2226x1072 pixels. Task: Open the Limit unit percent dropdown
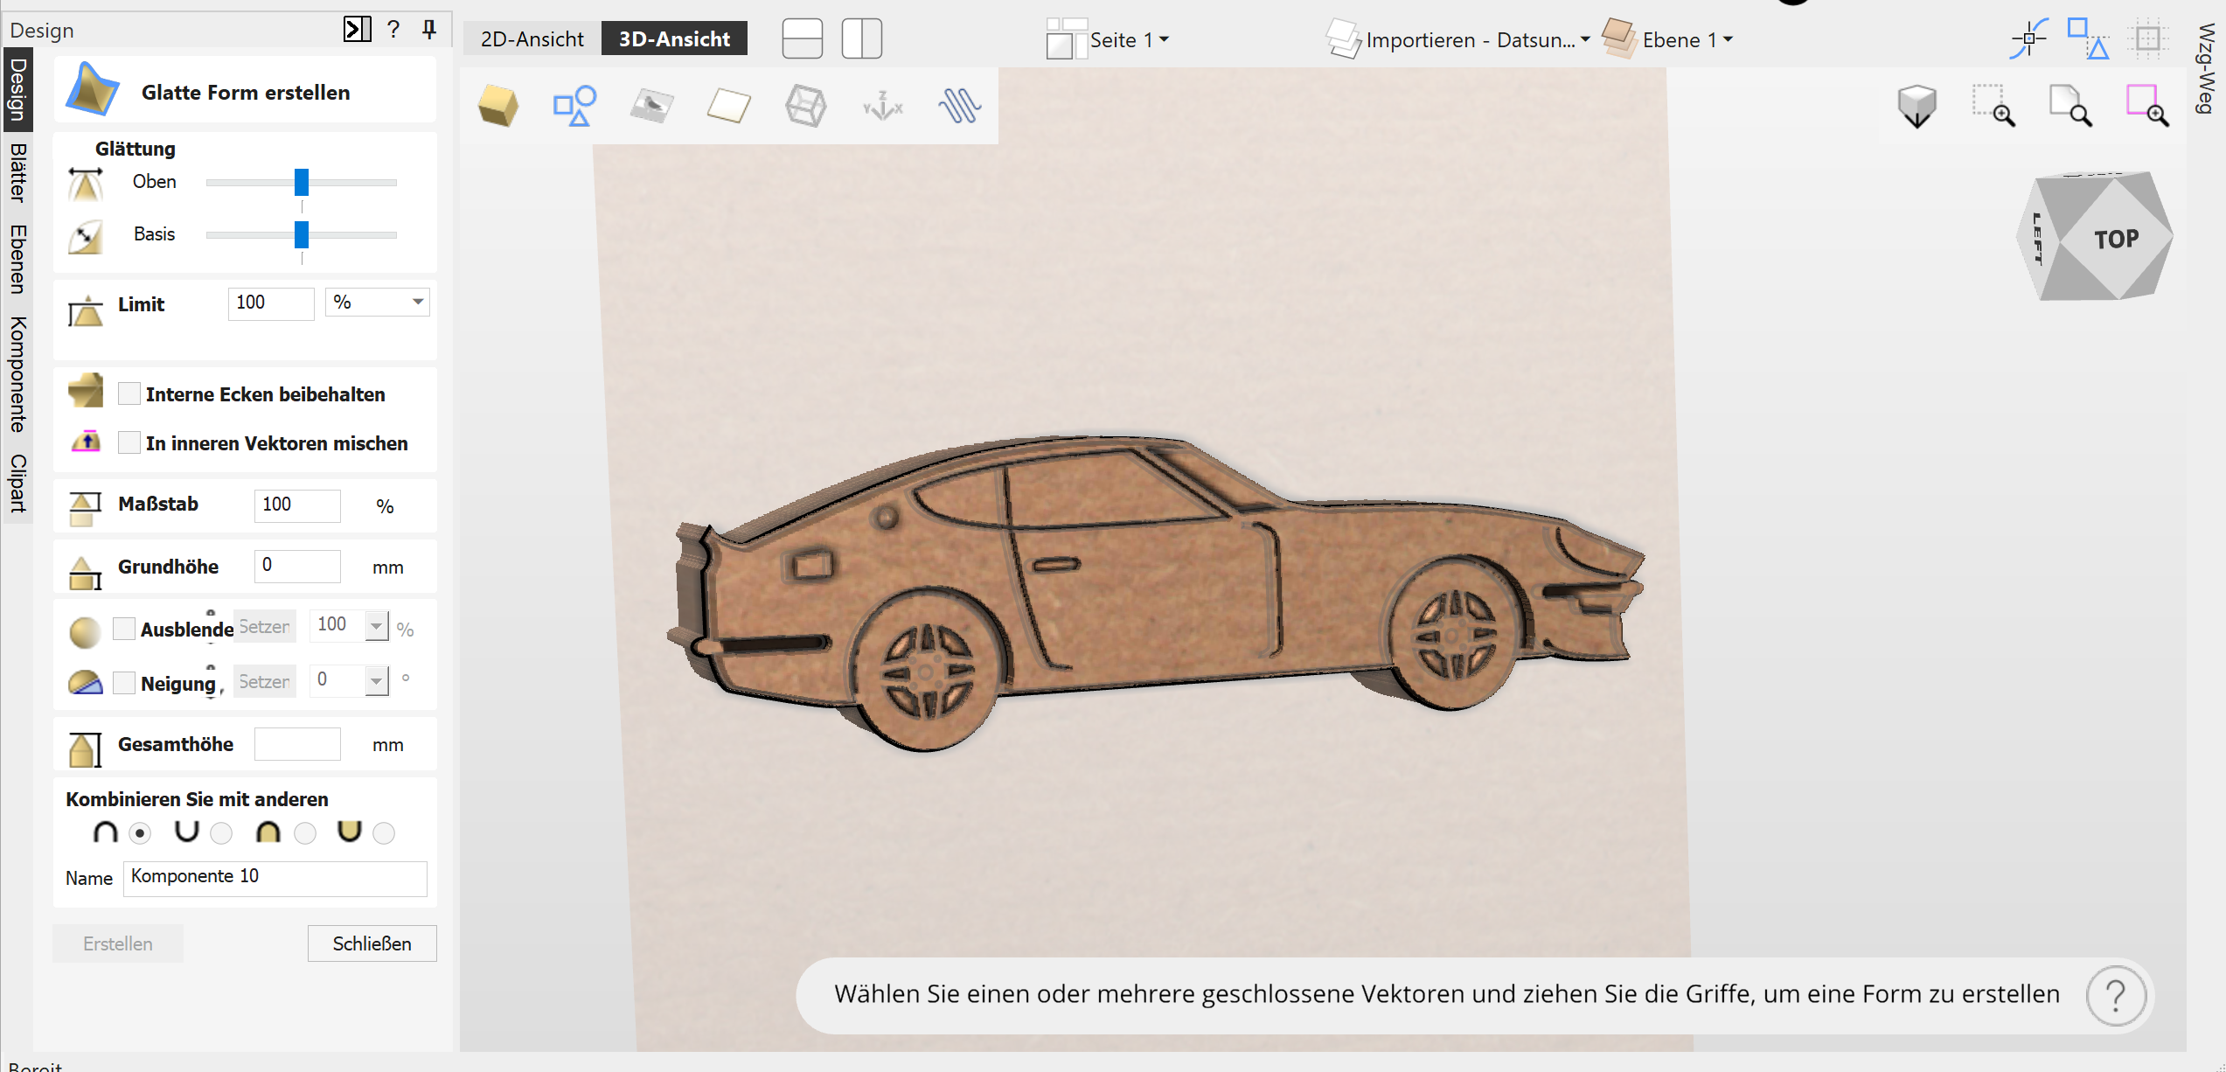pos(377,303)
